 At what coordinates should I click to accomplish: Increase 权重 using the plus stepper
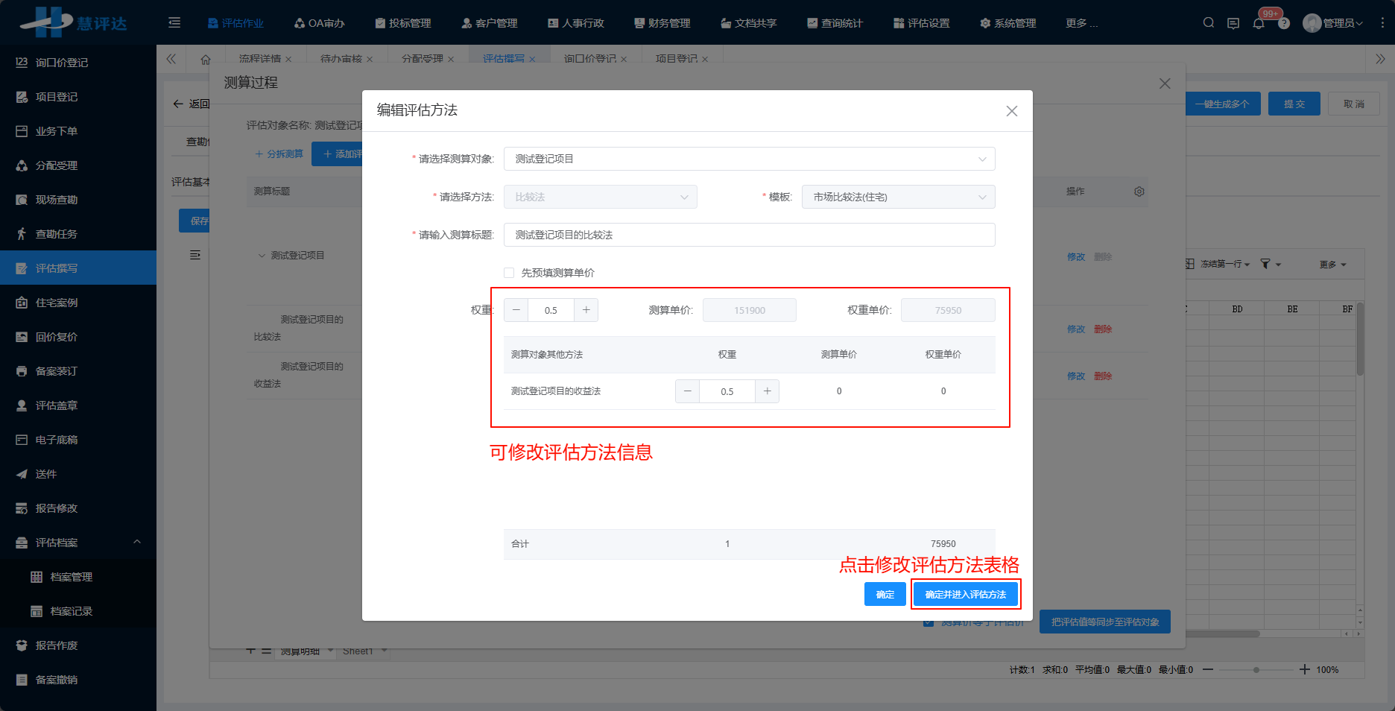click(x=586, y=309)
